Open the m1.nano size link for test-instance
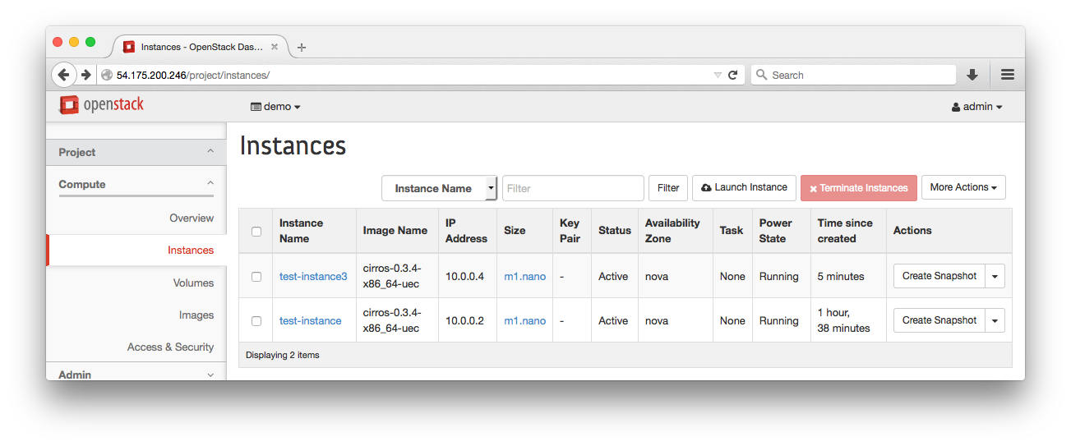The image size is (1071, 446). pyautogui.click(x=524, y=321)
